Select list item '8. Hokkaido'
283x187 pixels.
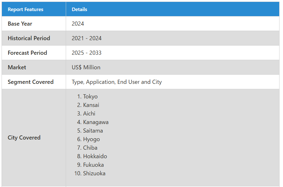(x=92, y=156)
